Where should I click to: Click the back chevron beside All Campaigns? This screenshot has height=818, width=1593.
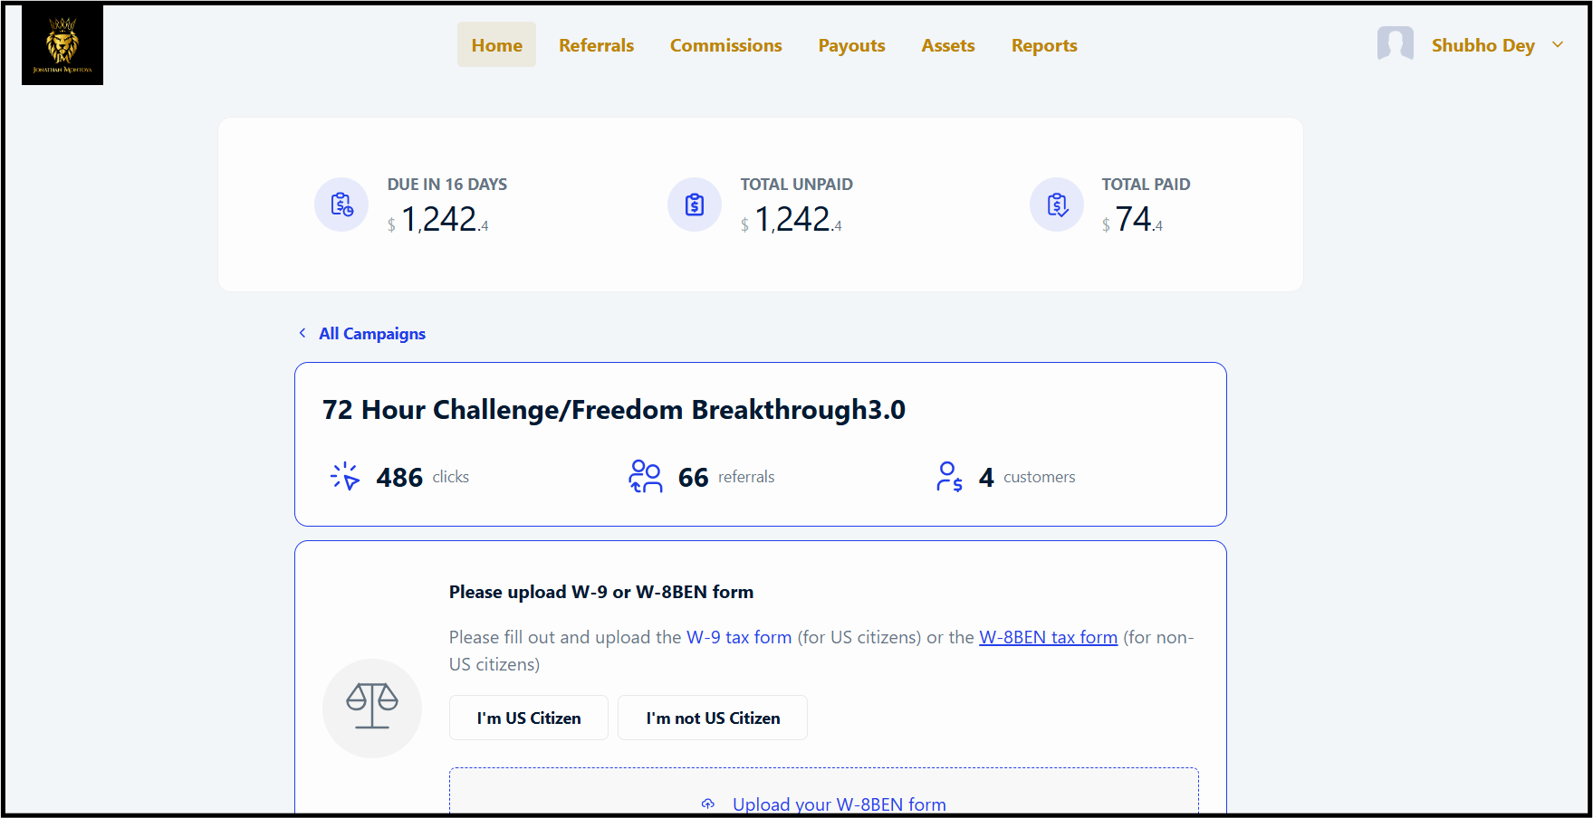pyautogui.click(x=302, y=333)
